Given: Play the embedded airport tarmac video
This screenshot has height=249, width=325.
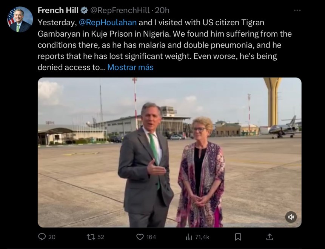Looking at the screenshot, I should (169, 152).
